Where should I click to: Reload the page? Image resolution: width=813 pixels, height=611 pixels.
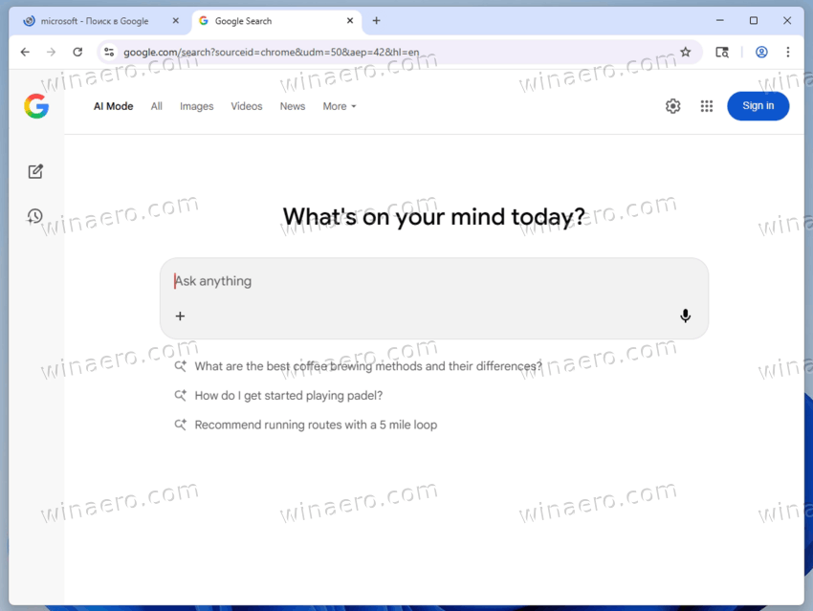coord(77,53)
